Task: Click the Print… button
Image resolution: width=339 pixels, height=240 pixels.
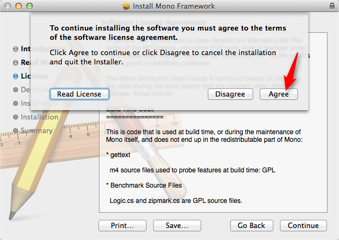Action: point(122,226)
